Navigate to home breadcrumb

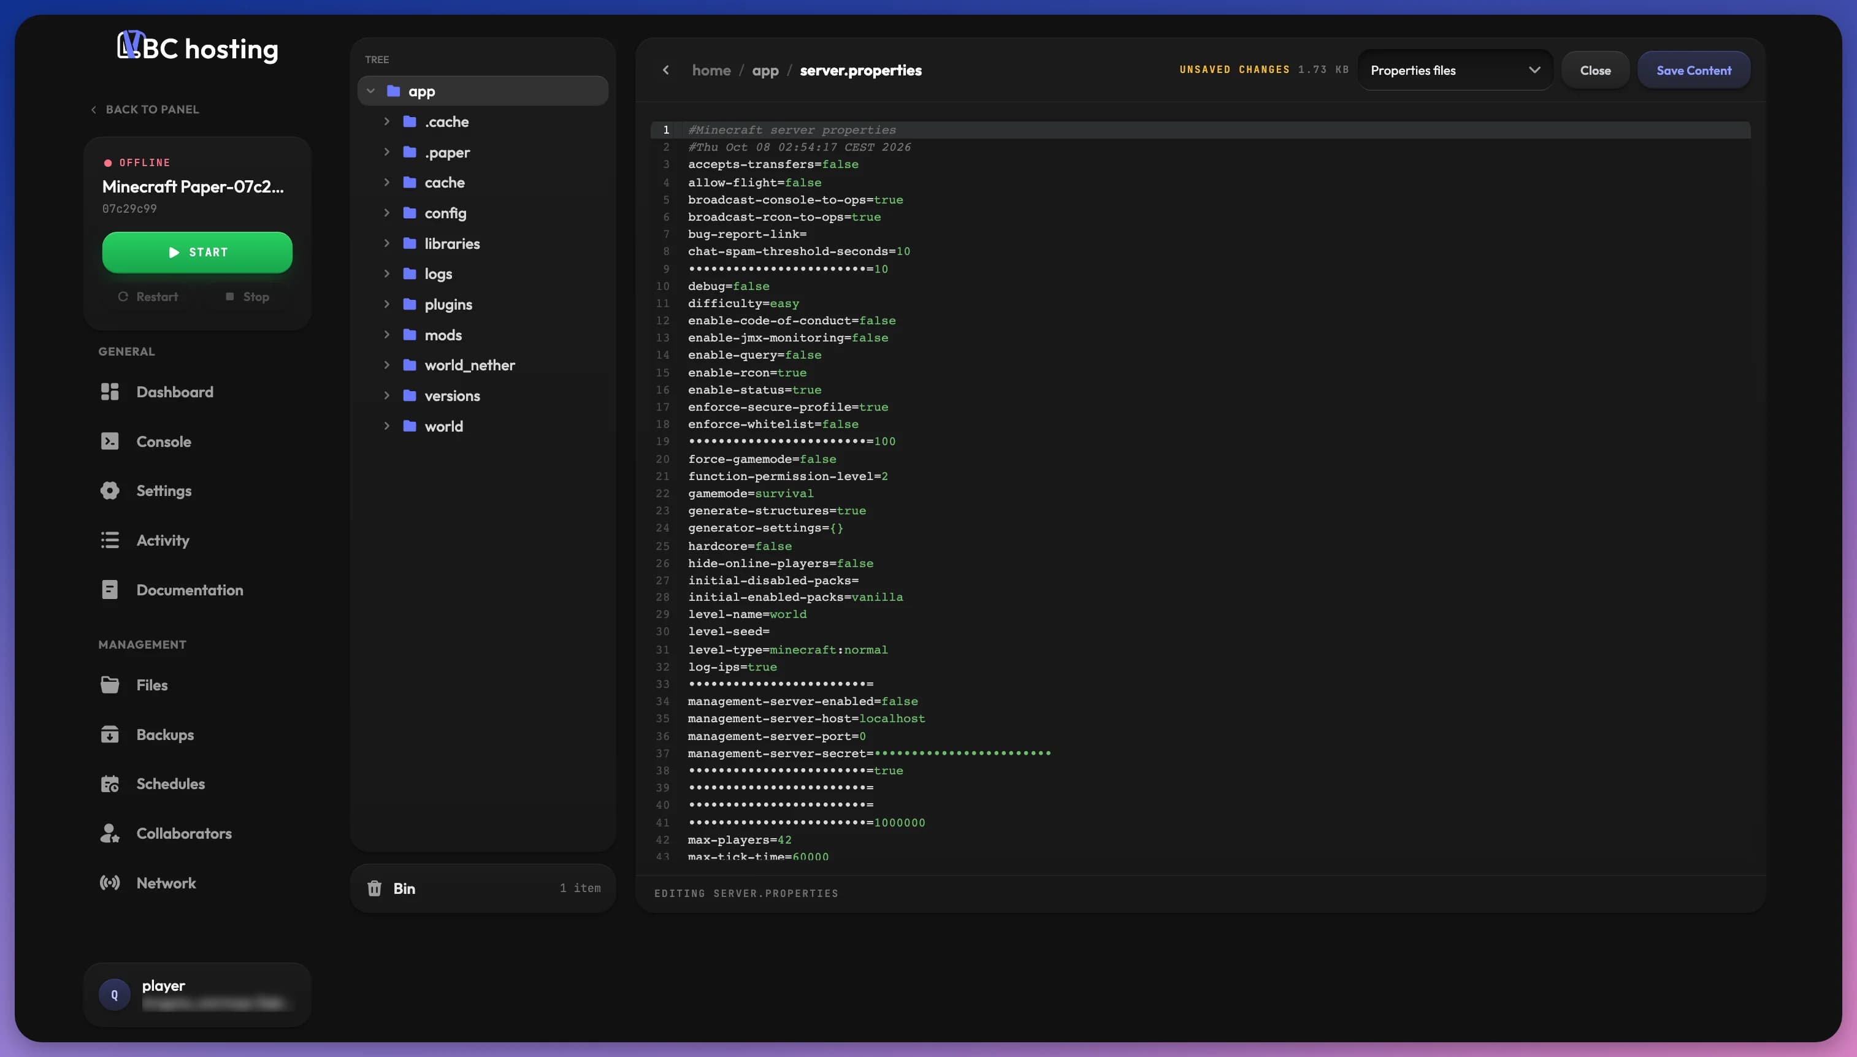tap(711, 71)
